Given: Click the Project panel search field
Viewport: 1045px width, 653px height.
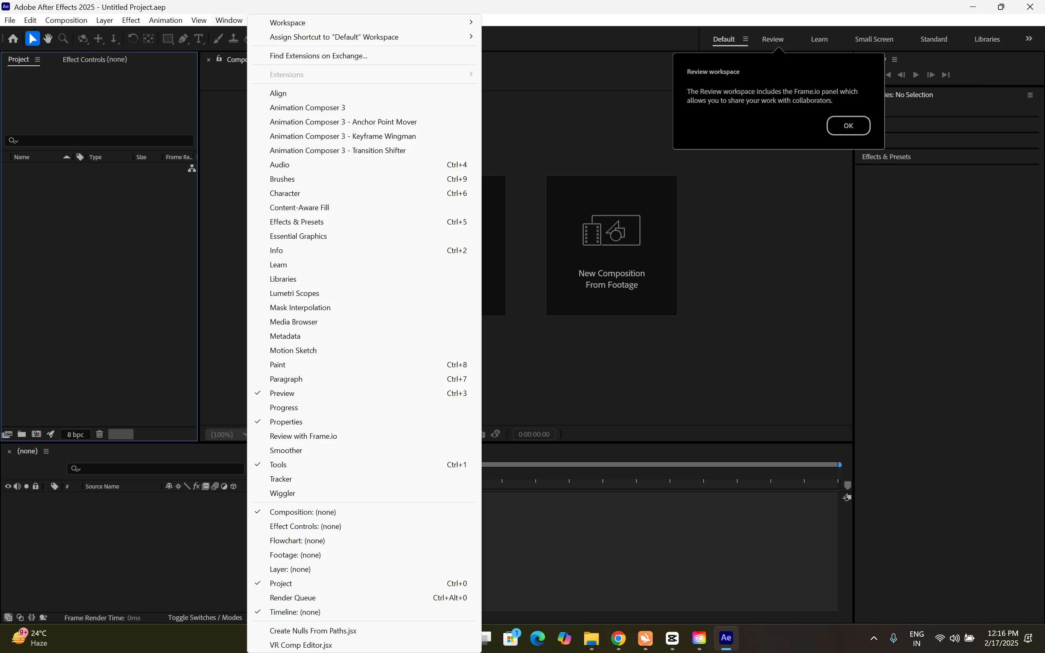Looking at the screenshot, I should pyautogui.click(x=99, y=140).
